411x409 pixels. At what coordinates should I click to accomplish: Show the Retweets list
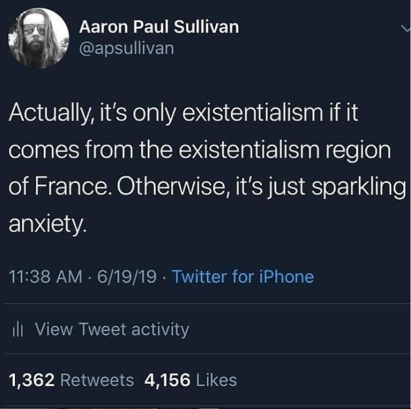point(97,380)
